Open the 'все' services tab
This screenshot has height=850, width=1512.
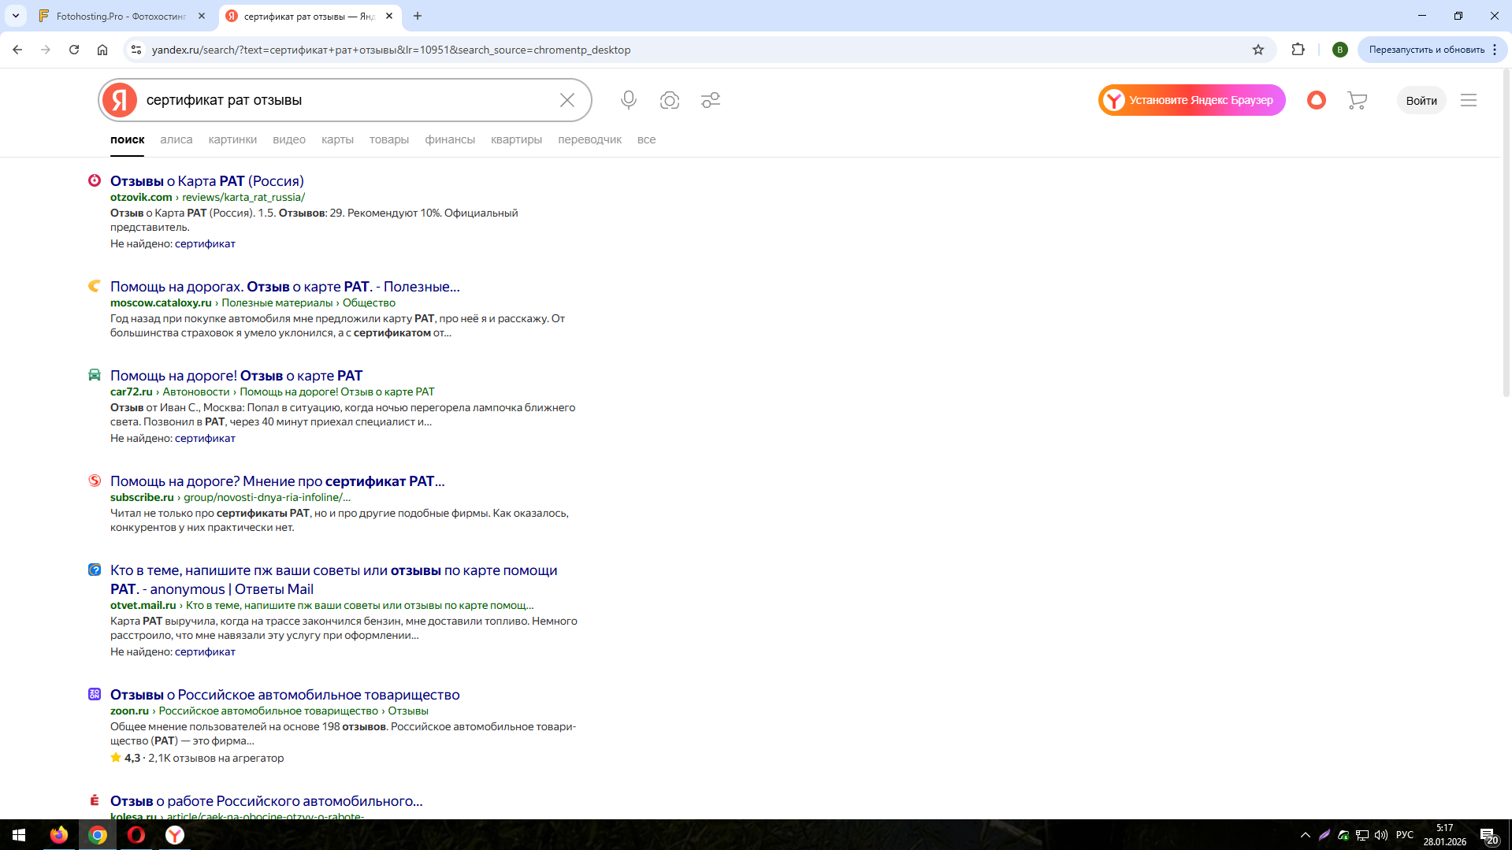(647, 139)
